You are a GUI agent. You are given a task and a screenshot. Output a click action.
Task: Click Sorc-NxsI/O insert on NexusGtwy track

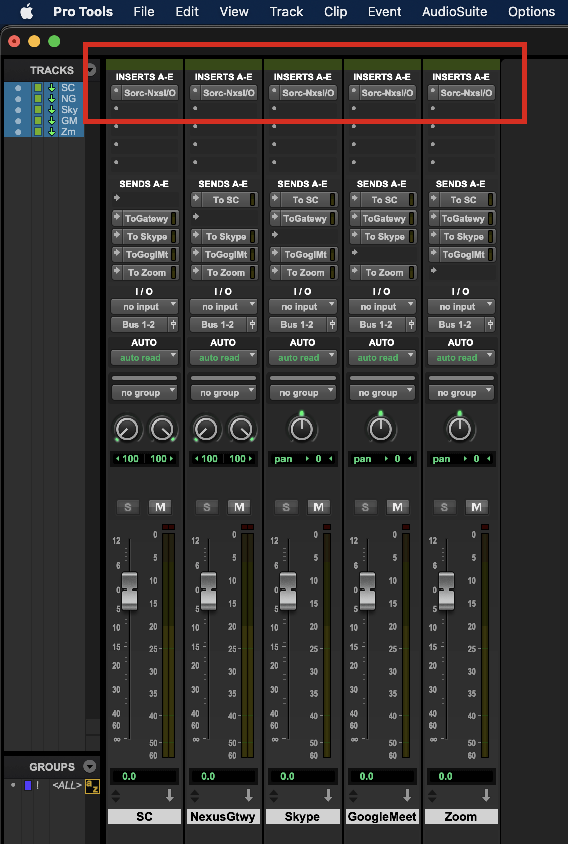tap(229, 93)
